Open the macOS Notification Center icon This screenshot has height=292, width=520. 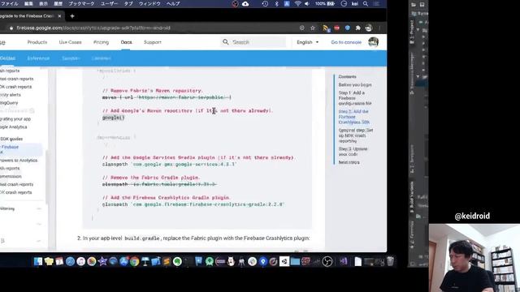point(376,3)
